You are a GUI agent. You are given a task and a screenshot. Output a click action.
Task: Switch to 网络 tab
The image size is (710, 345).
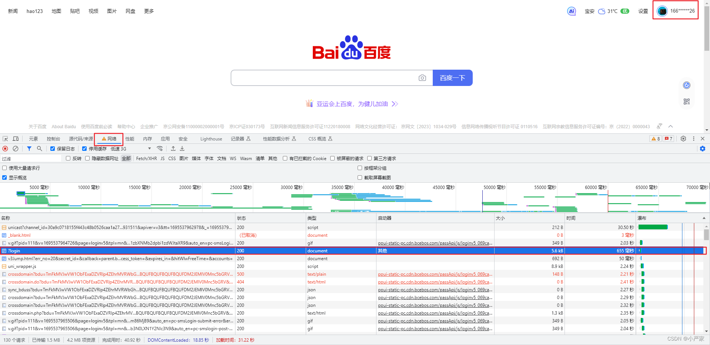[109, 139]
